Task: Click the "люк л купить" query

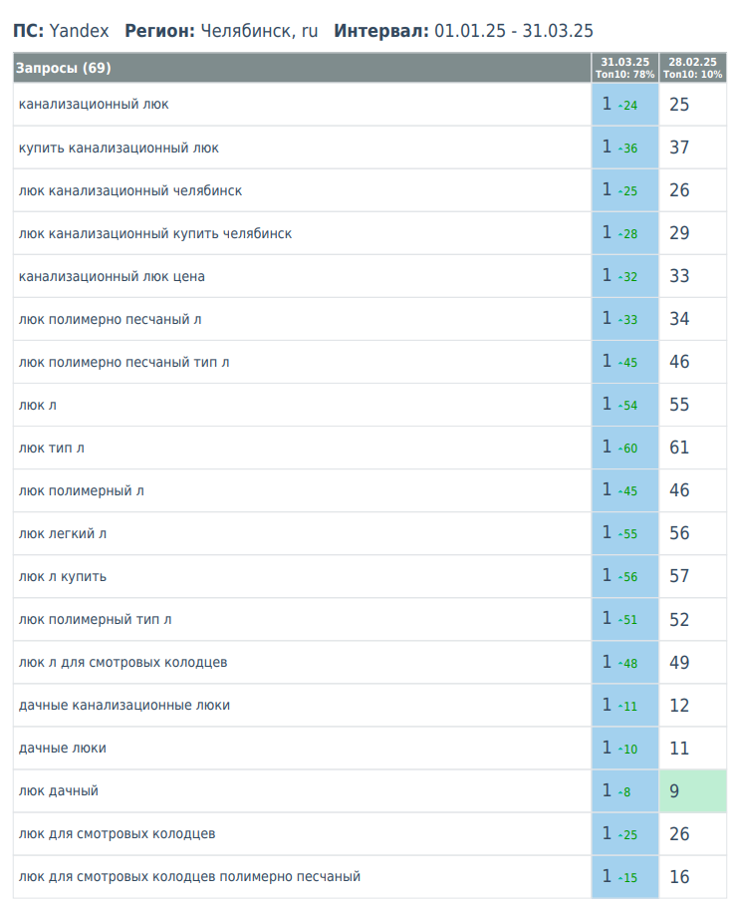Action: (63, 576)
